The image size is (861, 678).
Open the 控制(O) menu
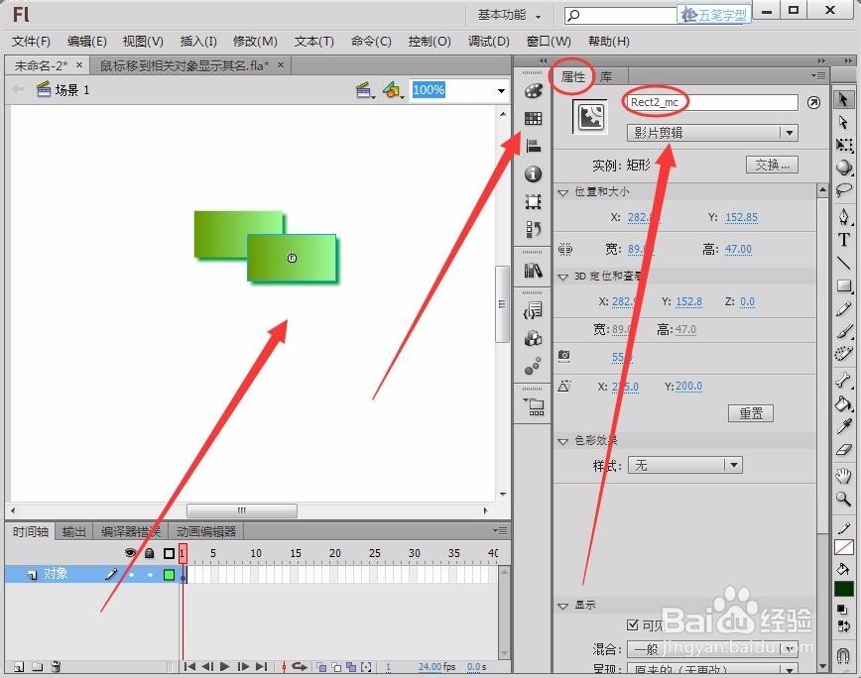[430, 42]
